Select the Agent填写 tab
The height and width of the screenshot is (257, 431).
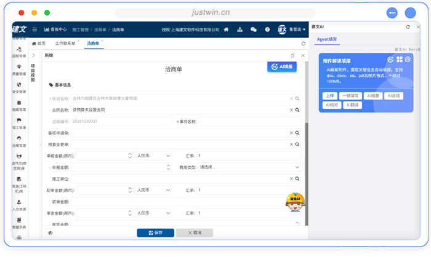click(326, 39)
